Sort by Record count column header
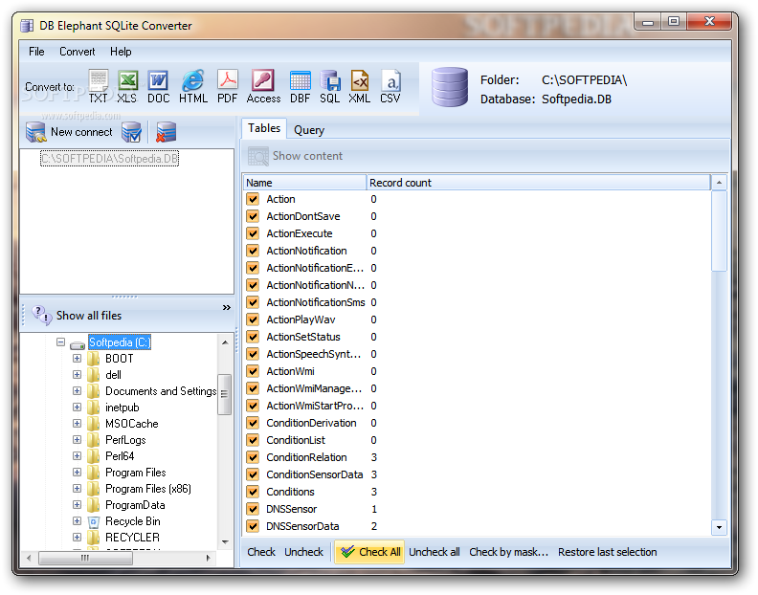 click(x=538, y=183)
